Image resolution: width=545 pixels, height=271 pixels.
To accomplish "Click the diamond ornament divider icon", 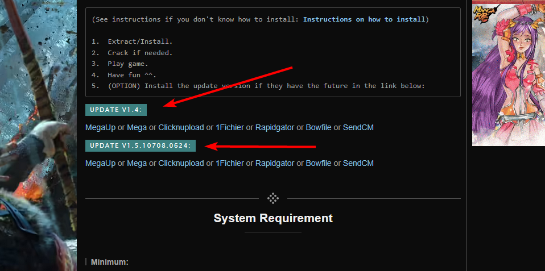I will tap(273, 198).
